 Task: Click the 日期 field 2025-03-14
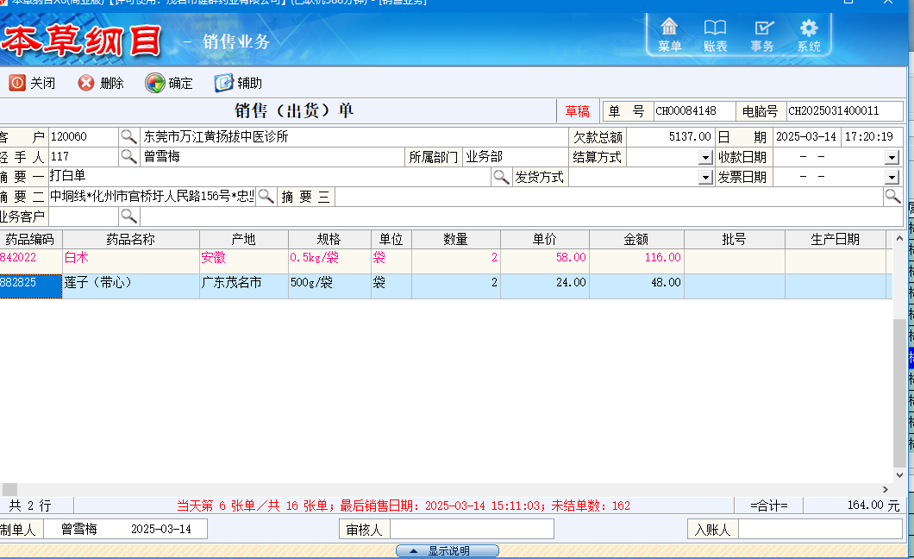[807, 137]
